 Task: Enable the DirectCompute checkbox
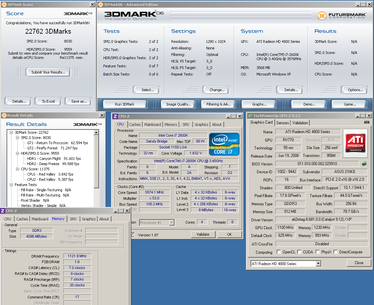(x=335, y=252)
